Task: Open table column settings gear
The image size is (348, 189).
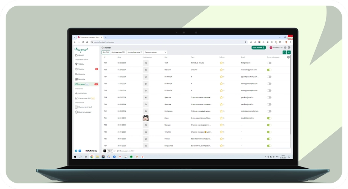Action: pyautogui.click(x=288, y=57)
